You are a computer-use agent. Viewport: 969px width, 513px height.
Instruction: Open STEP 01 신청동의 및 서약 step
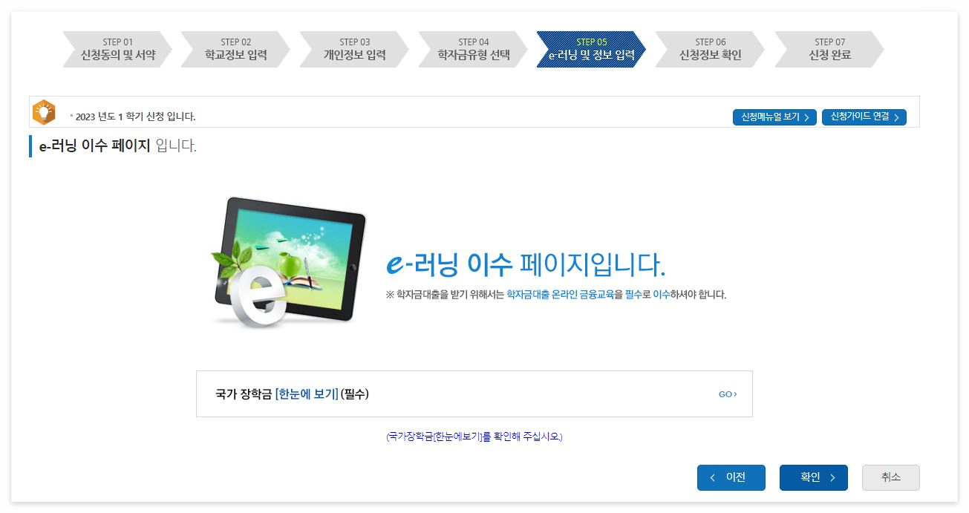[115, 47]
